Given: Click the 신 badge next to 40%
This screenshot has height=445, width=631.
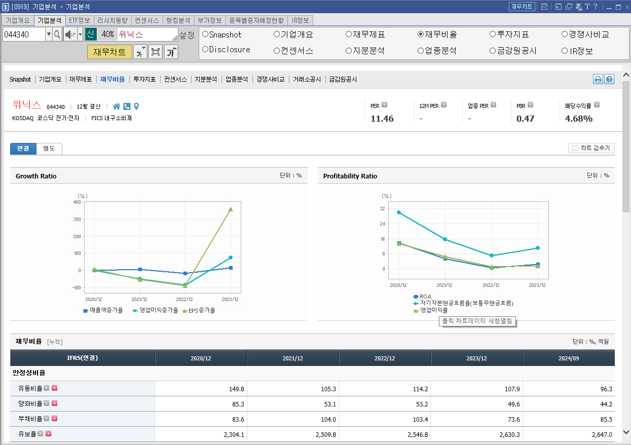Looking at the screenshot, I should pyautogui.click(x=90, y=34).
